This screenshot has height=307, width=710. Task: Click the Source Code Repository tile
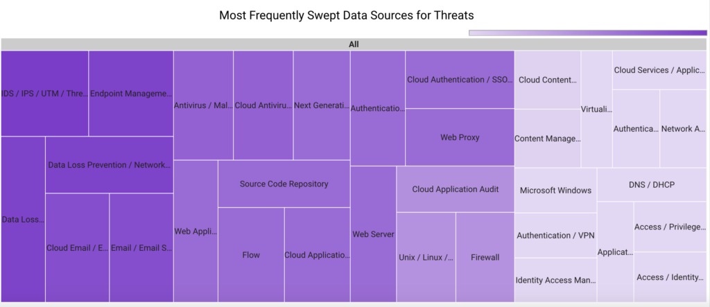click(x=284, y=184)
